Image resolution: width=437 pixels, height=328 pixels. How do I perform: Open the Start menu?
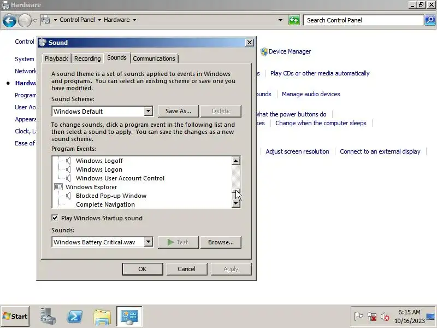15,317
